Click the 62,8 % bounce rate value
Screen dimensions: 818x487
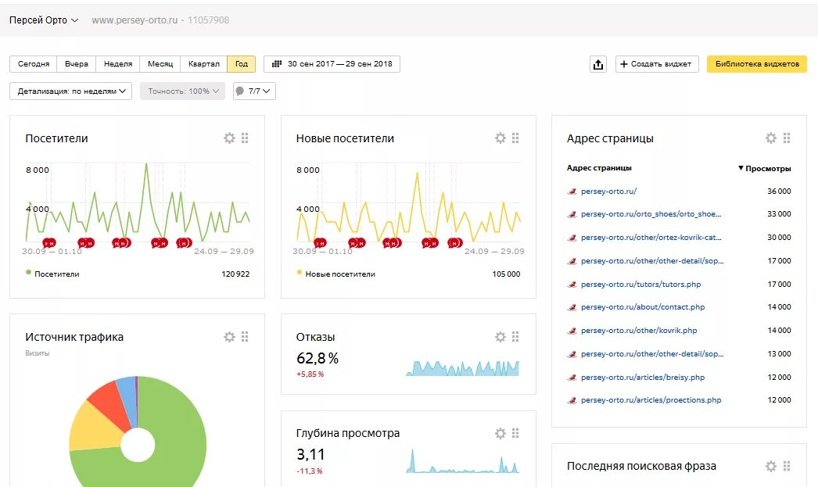[x=318, y=359]
